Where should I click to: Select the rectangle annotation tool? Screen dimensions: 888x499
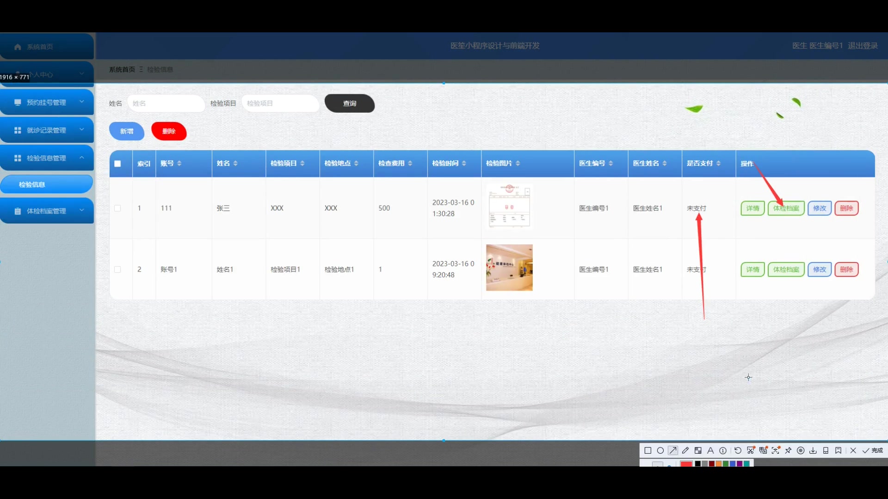coord(648,450)
